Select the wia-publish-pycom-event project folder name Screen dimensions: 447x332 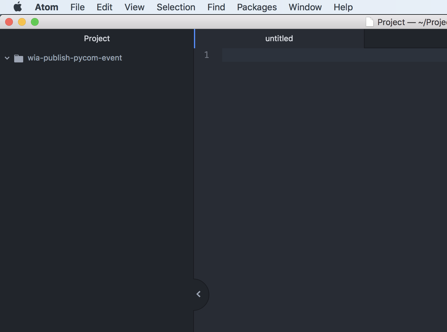(x=75, y=58)
